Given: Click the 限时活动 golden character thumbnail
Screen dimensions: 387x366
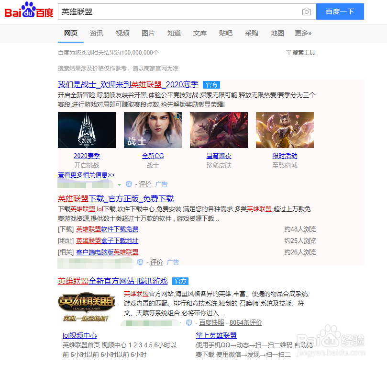Looking at the screenshot, I should 285,130.
